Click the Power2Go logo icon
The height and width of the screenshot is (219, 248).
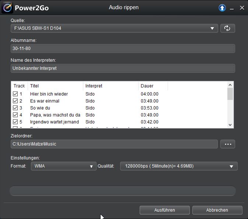pyautogui.click(x=7, y=8)
